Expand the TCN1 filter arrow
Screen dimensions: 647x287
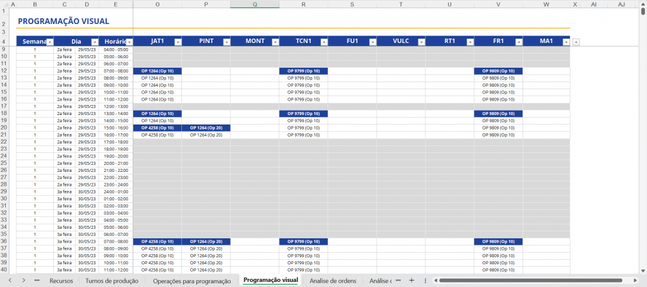pyautogui.click(x=323, y=42)
